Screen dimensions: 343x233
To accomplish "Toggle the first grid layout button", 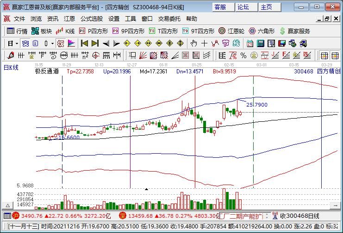I will [324, 55].
